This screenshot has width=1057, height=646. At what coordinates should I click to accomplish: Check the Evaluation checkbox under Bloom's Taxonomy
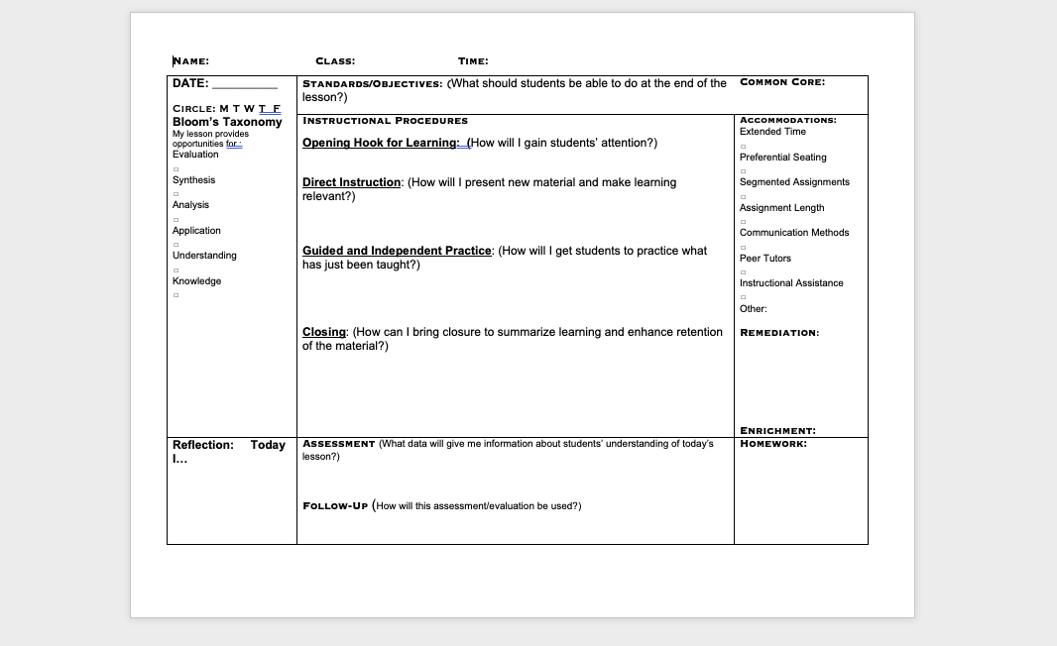click(176, 169)
